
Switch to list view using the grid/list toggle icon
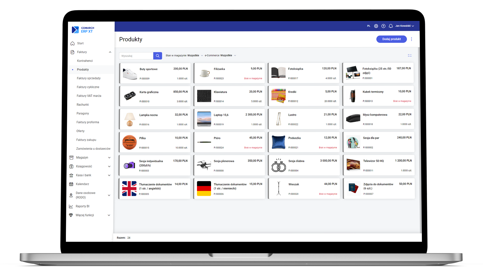pyautogui.click(x=410, y=55)
